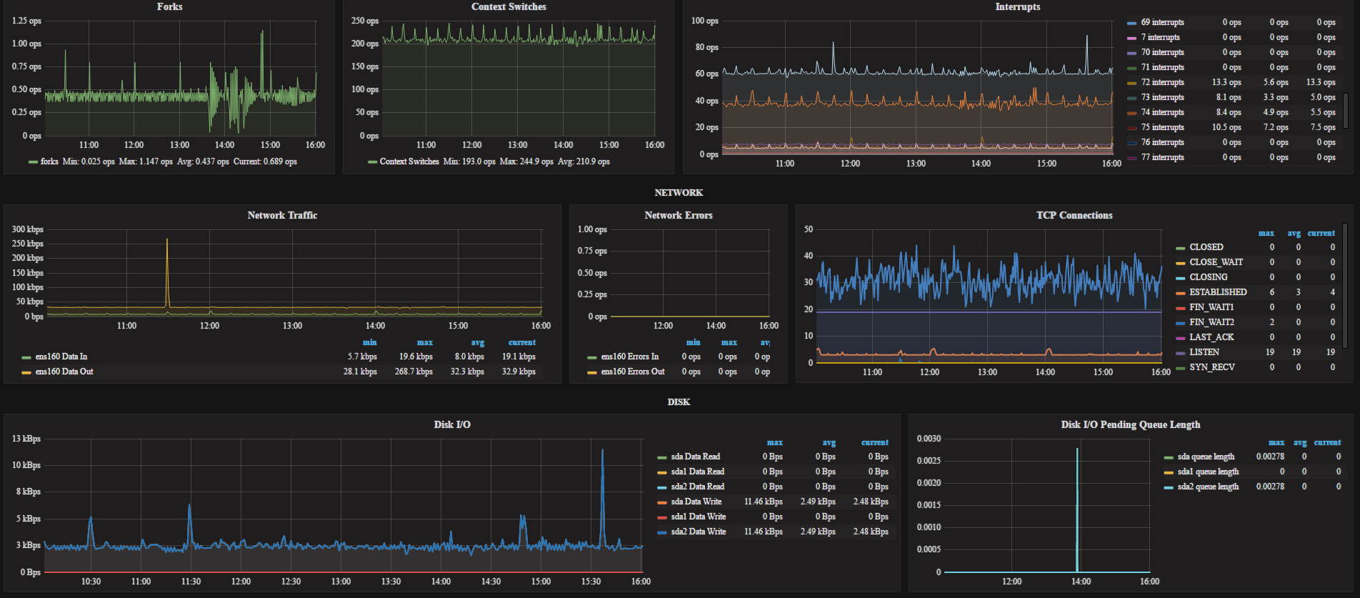Toggle sda1 Data Read series

point(698,472)
